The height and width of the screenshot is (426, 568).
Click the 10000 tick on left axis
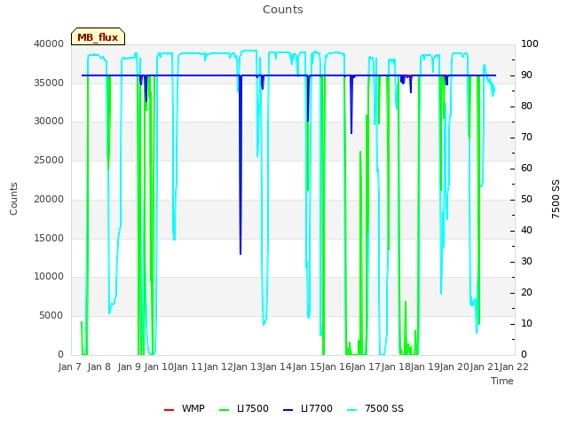point(49,277)
